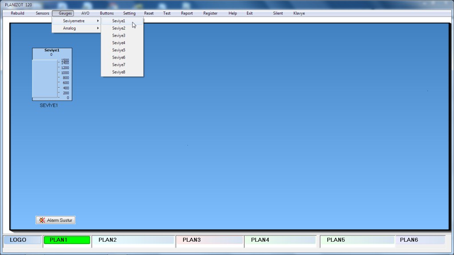
Task: Open the Report menu
Action: tap(187, 13)
